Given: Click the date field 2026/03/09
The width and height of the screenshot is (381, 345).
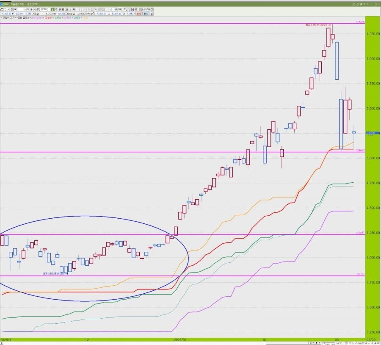Looking at the screenshot, I should [x=144, y=9].
